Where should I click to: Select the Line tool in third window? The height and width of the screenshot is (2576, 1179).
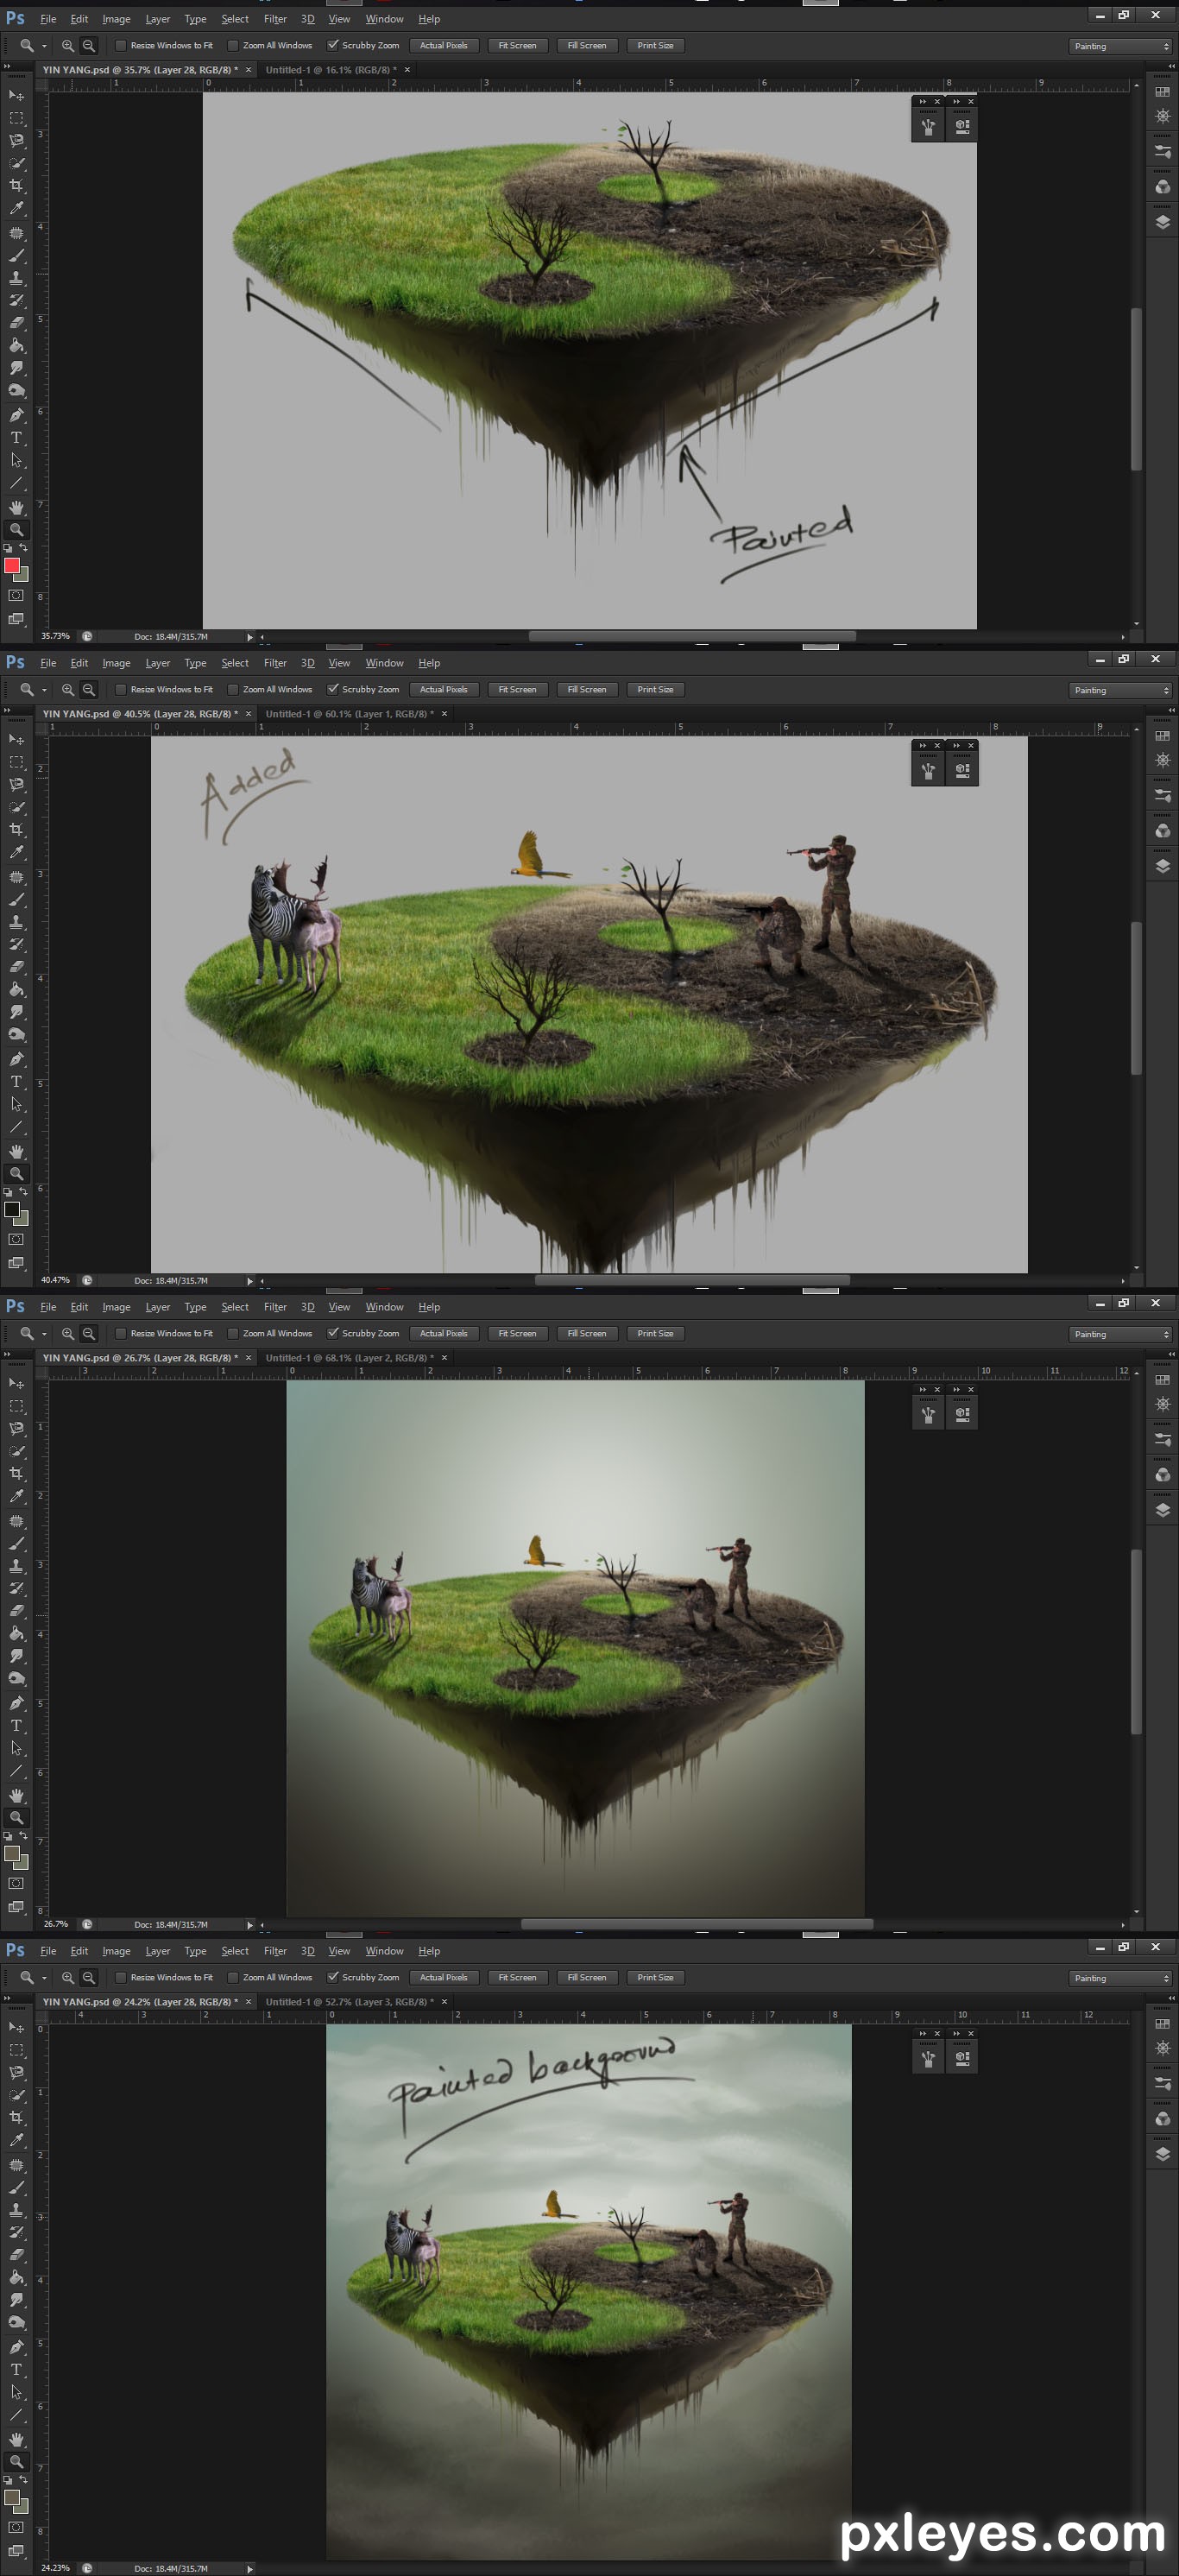(x=16, y=1771)
